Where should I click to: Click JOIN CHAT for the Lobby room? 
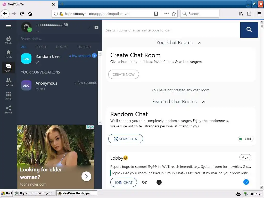pos(123,182)
